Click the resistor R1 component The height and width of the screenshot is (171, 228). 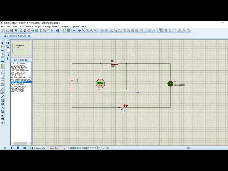[x=114, y=64]
